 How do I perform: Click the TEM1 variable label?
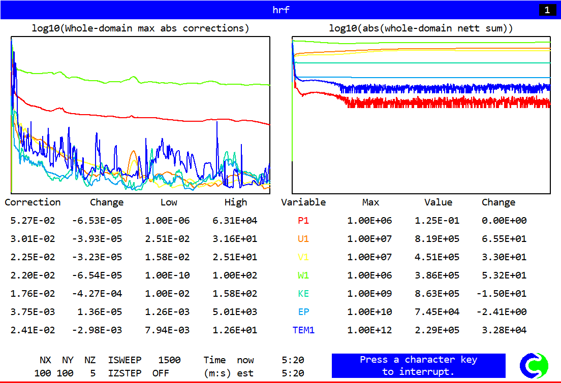click(x=303, y=330)
